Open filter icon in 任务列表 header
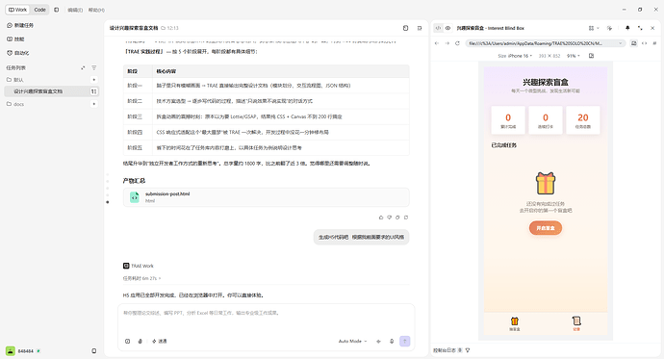This screenshot has height=359, width=664. [94, 67]
